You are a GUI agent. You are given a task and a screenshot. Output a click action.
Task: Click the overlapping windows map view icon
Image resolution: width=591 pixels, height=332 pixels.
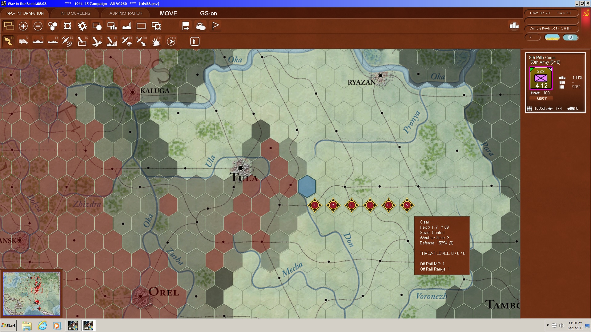9,26
